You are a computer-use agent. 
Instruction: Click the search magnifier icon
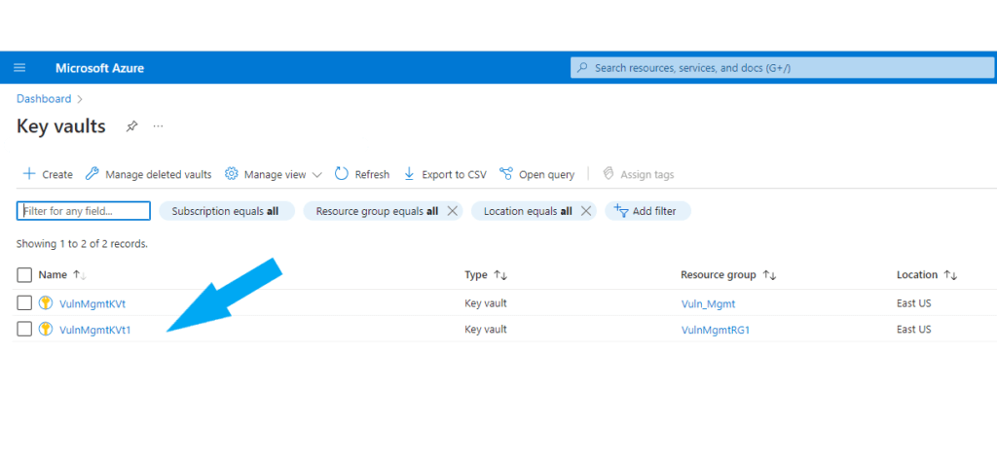583,67
